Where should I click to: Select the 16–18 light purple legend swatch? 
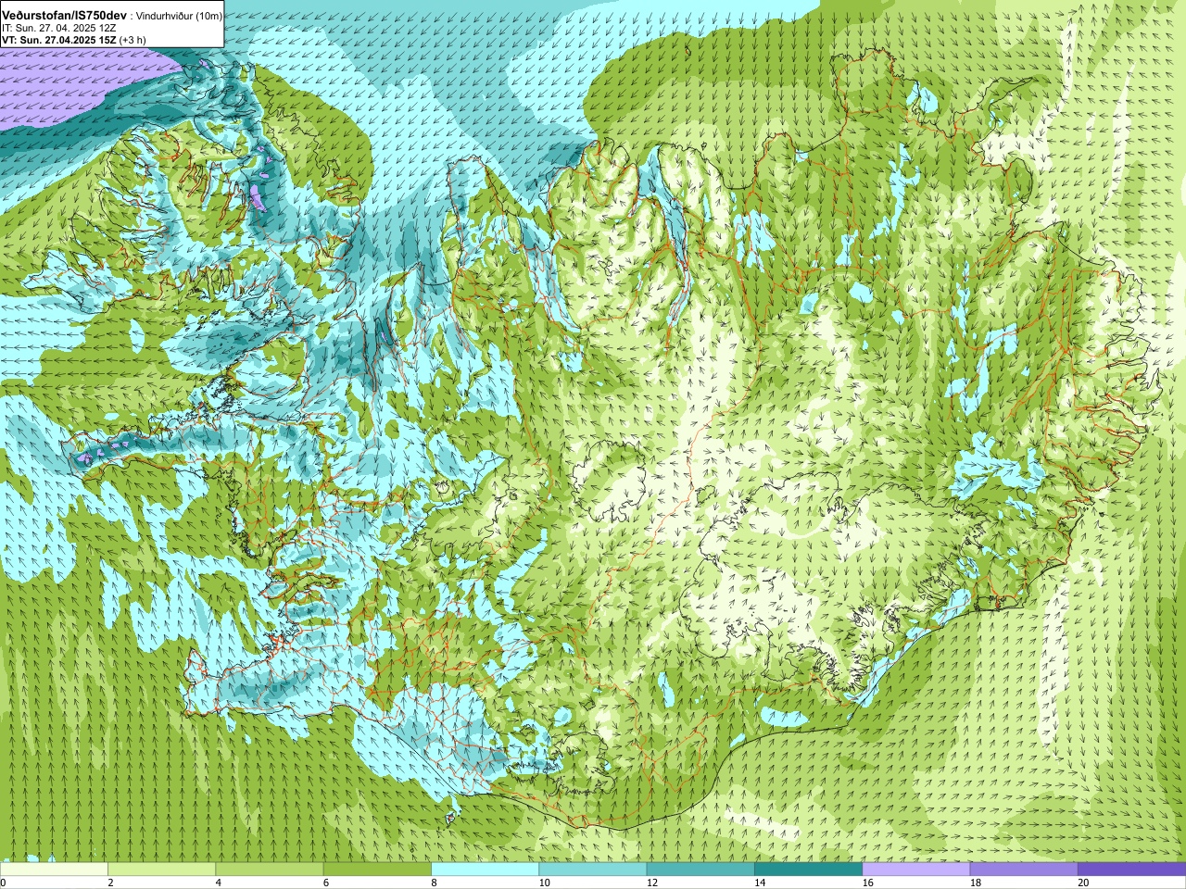[916, 870]
